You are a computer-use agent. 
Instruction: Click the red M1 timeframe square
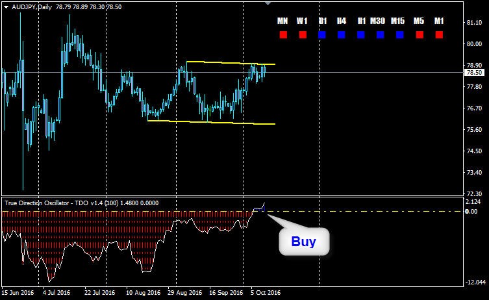pyautogui.click(x=439, y=34)
